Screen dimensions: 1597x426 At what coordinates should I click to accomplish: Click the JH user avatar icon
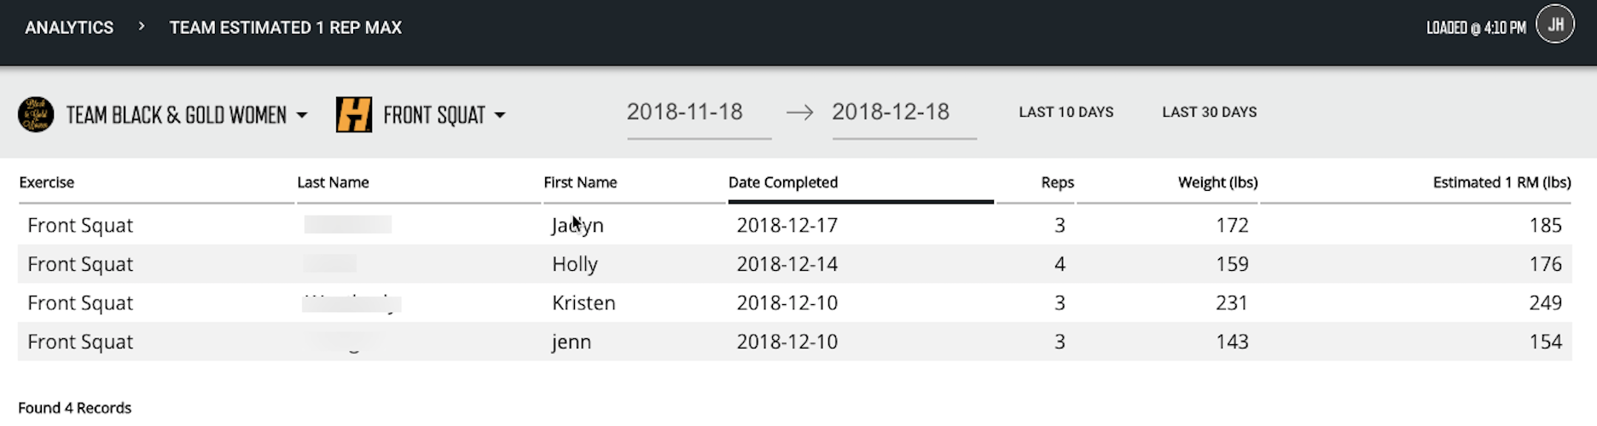pyautogui.click(x=1555, y=25)
